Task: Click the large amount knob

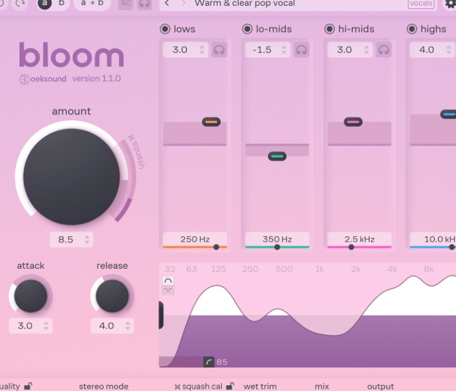Action: click(71, 177)
